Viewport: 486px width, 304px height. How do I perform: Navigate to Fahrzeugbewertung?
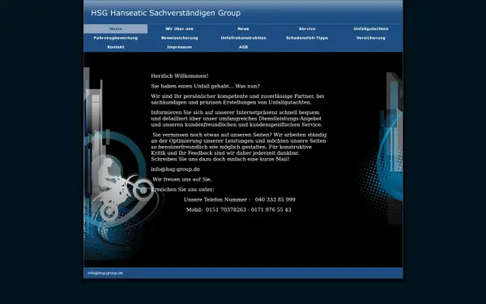point(116,38)
